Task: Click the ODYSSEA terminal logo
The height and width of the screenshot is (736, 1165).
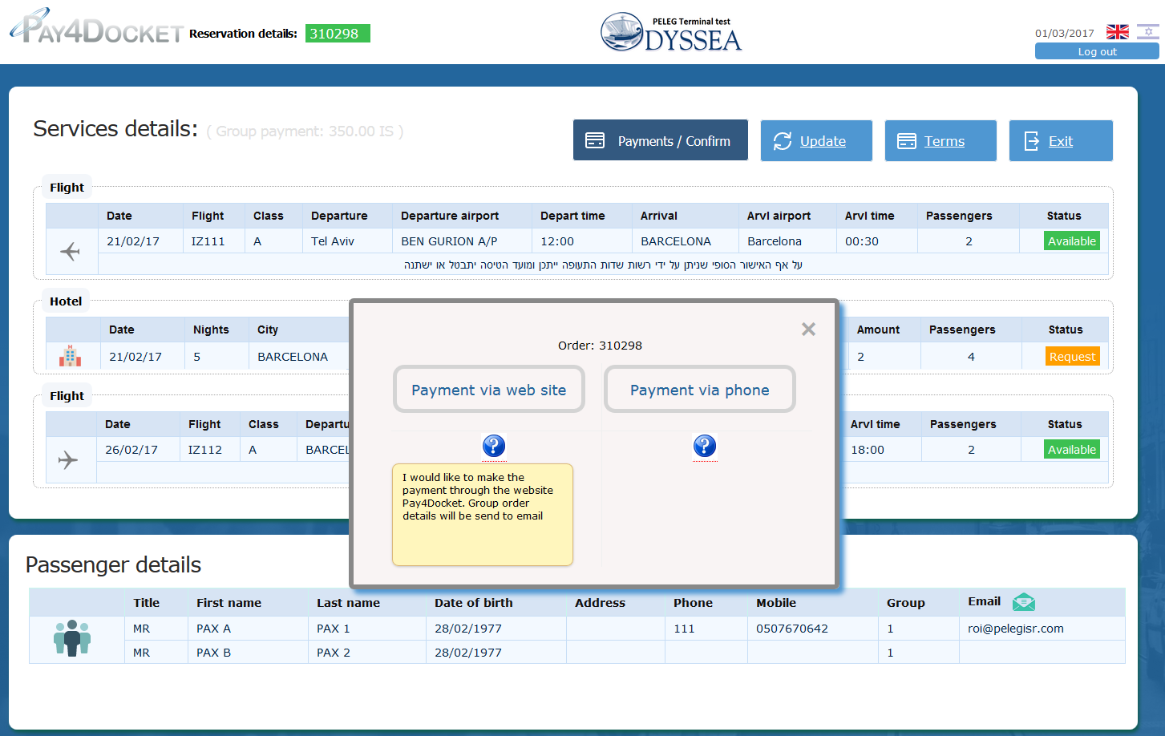Action: [x=671, y=31]
